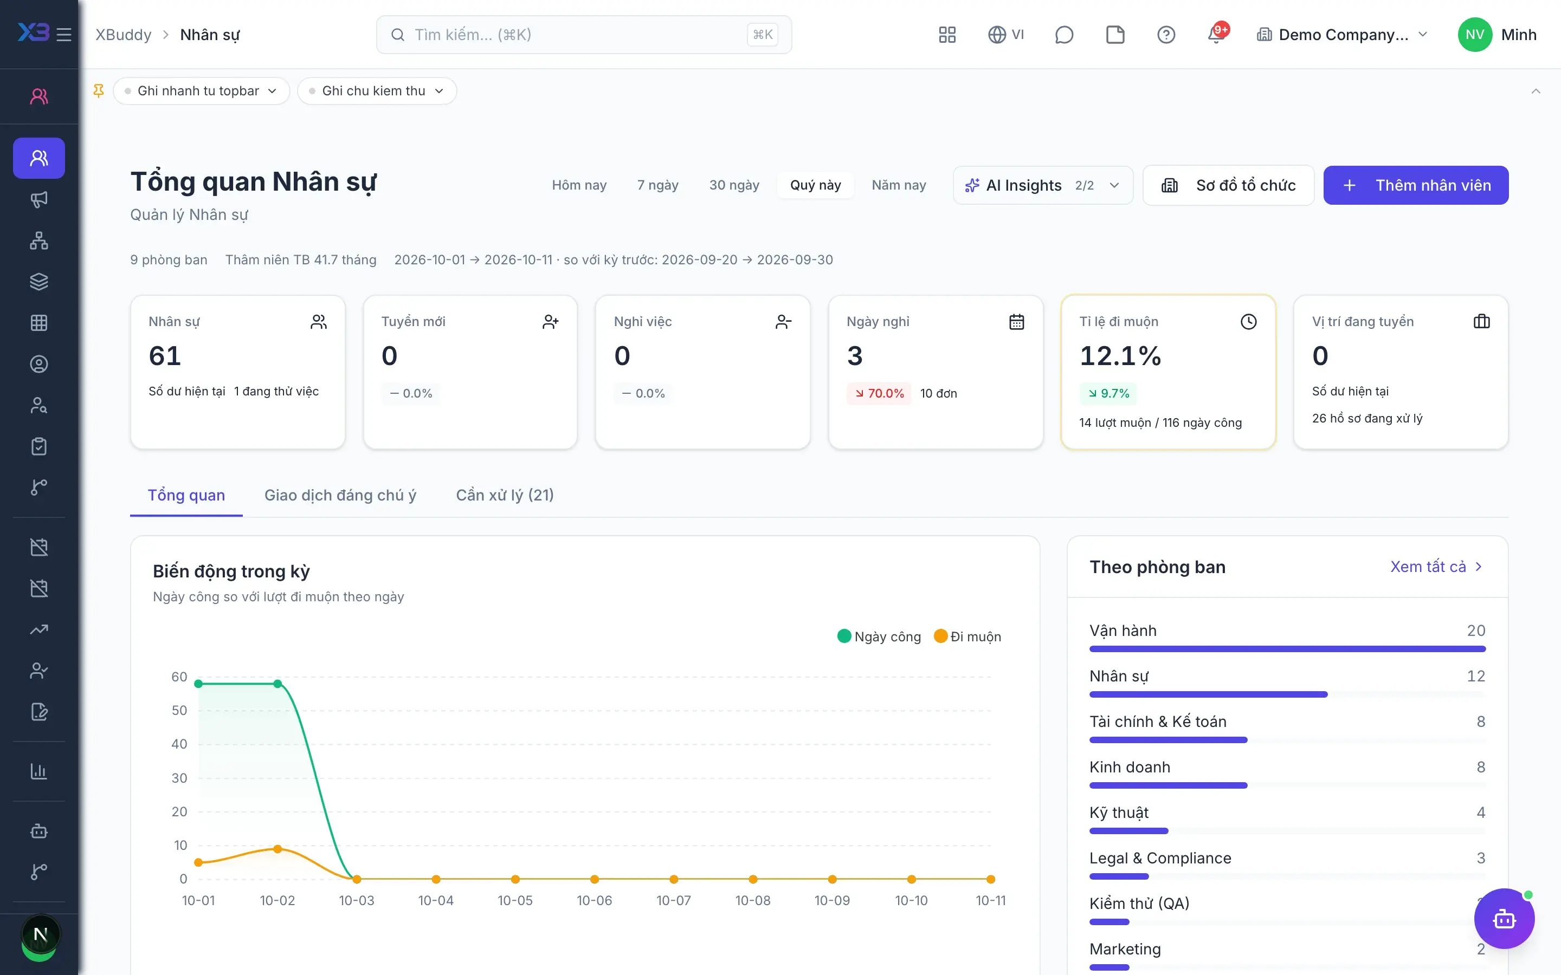The image size is (1561, 975).
Task: Open the floating AI chatbot button
Action: pyautogui.click(x=1504, y=918)
